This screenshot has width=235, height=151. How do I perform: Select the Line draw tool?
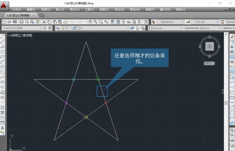2,36
